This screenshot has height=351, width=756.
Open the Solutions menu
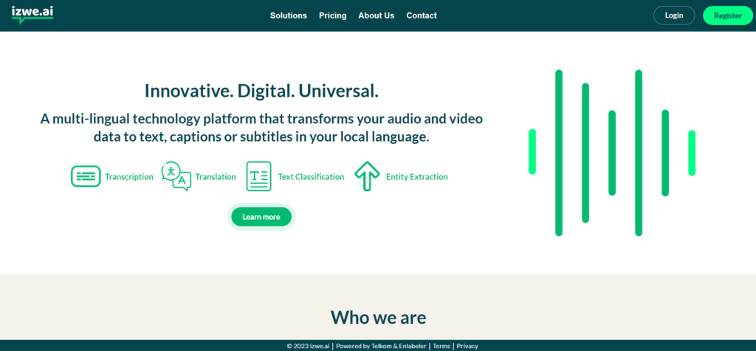(x=288, y=15)
